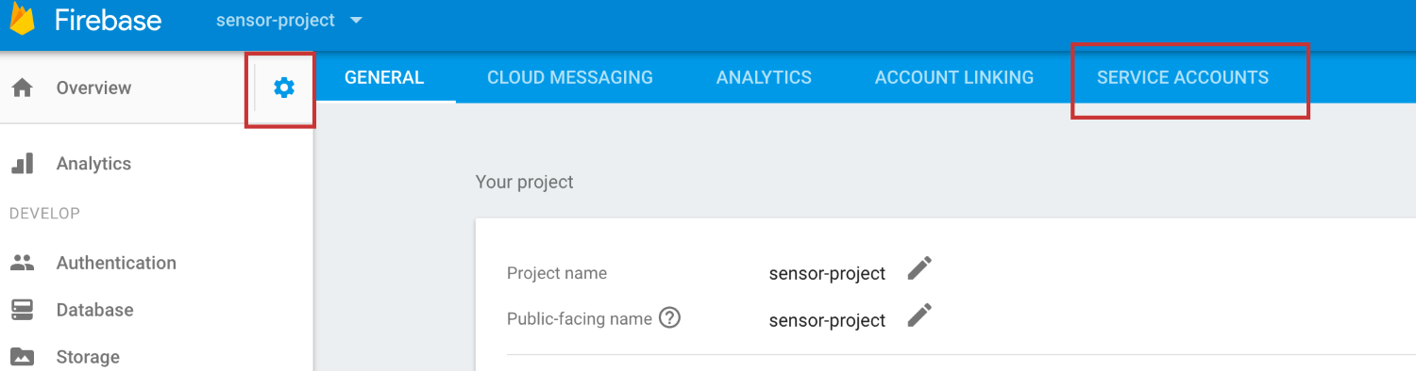
Task: Go to the Firebase home wordmark
Action: pyautogui.click(x=108, y=20)
